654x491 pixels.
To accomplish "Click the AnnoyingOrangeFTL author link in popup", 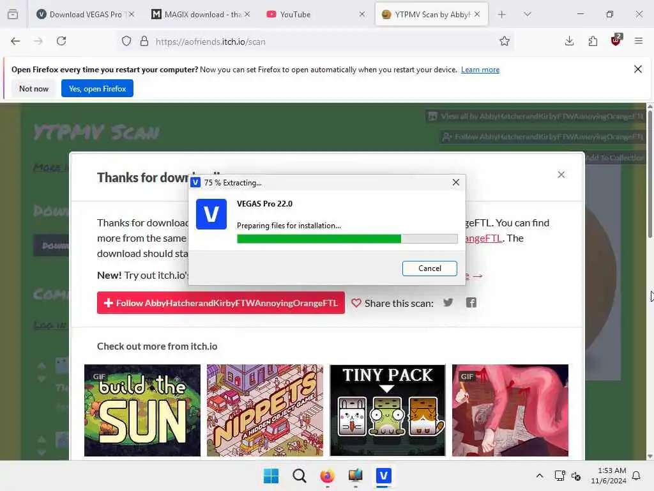I will point(484,238).
